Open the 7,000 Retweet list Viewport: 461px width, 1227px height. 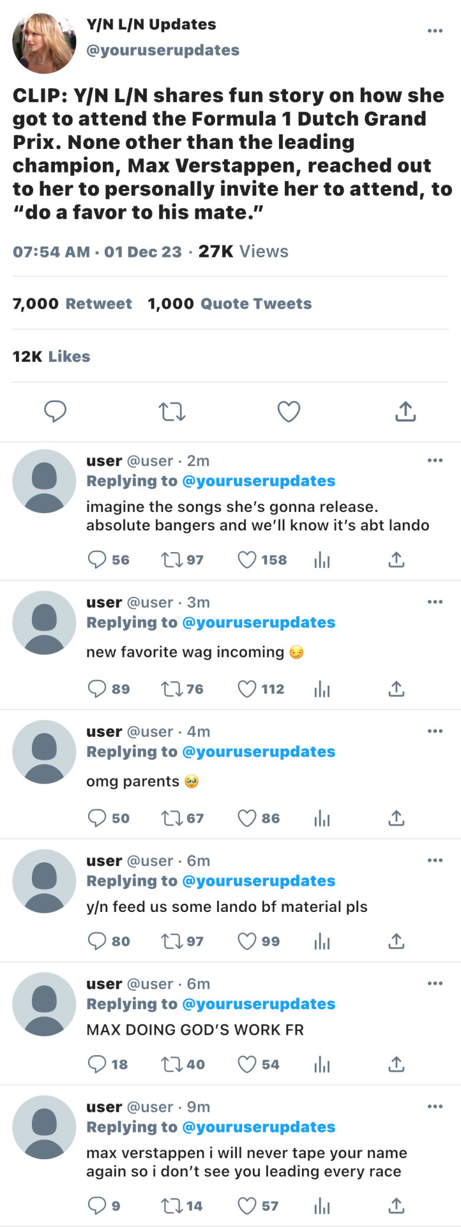pos(72,304)
